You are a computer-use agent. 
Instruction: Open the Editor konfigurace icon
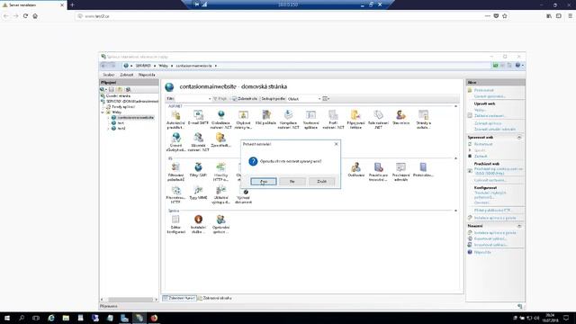pyautogui.click(x=176, y=224)
